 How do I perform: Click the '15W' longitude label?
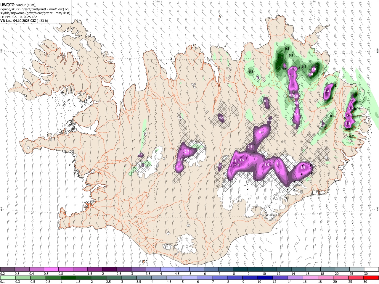[314, 1]
